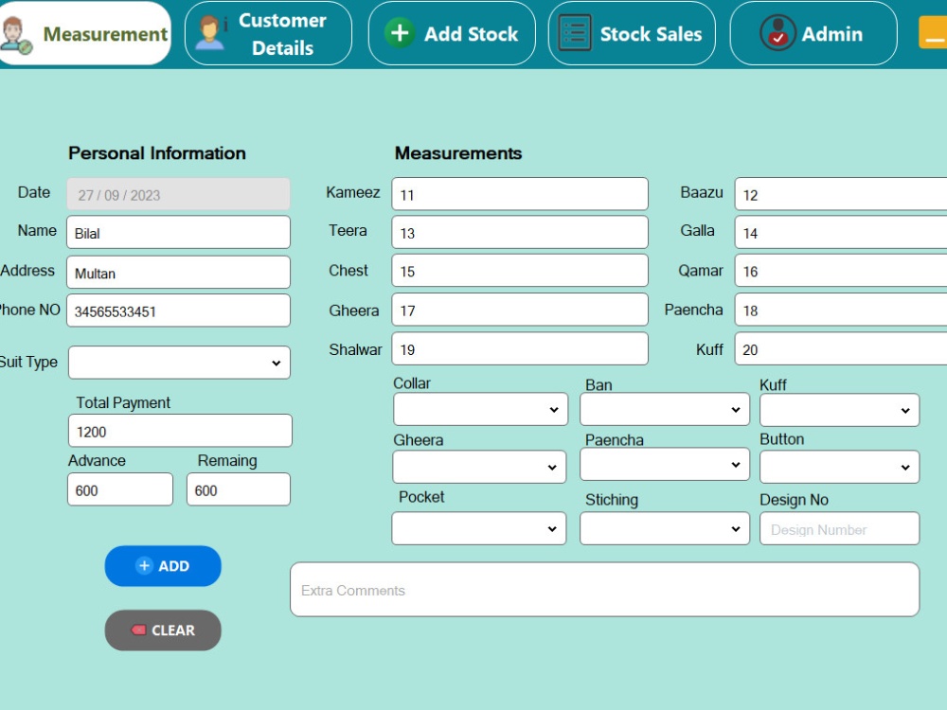
Task: Click the Total Payment label
Action: point(123,402)
